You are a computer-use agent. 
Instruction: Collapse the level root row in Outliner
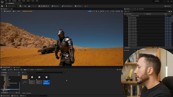point(127,16)
